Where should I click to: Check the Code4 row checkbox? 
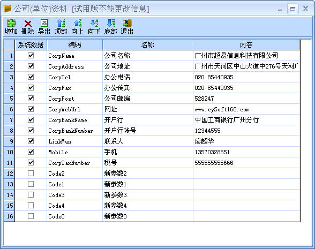[x=31, y=206]
